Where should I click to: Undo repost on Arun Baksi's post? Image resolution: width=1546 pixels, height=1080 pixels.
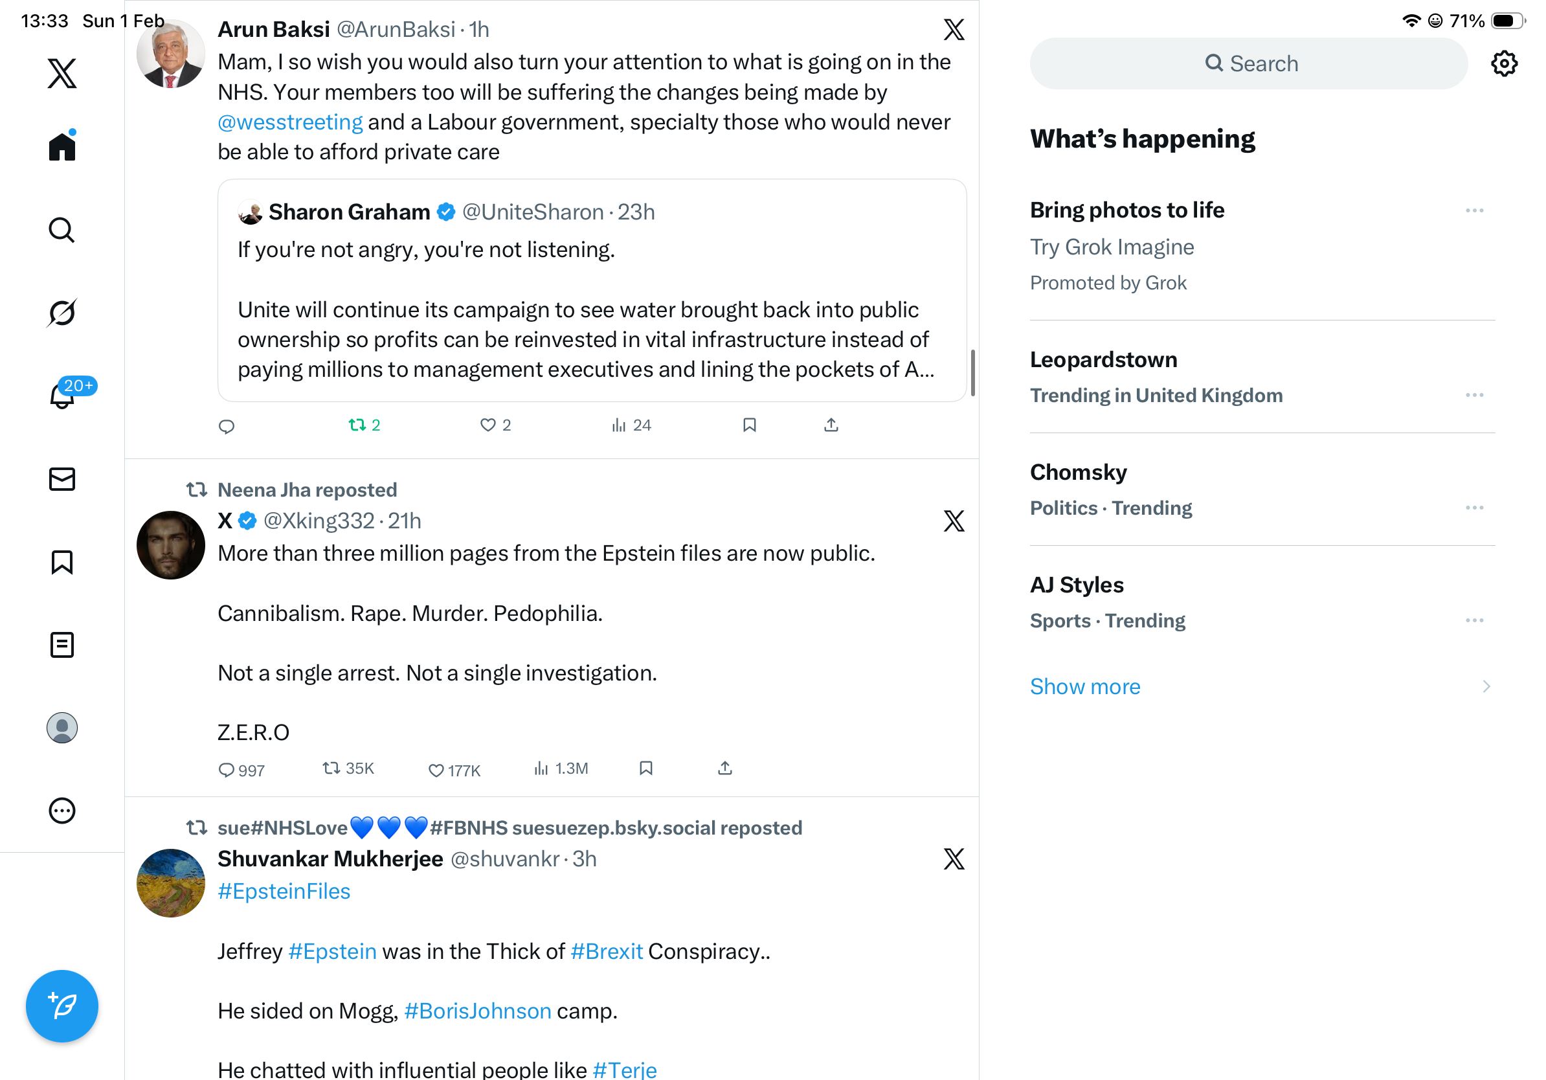[x=357, y=425]
